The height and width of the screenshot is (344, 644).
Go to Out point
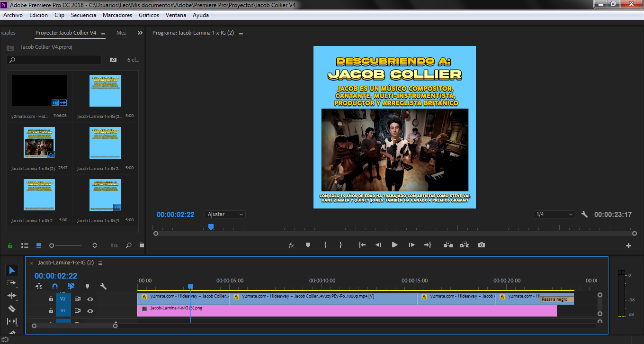[428, 245]
